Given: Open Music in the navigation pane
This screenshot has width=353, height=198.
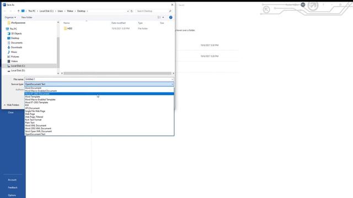Looking at the screenshot, I should tap(14, 52).
